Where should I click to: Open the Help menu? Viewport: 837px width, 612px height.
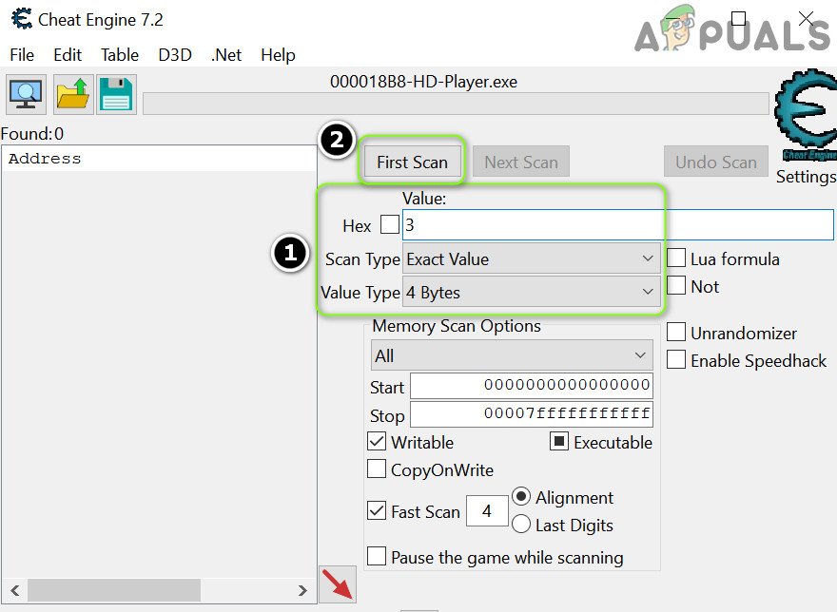tap(278, 54)
